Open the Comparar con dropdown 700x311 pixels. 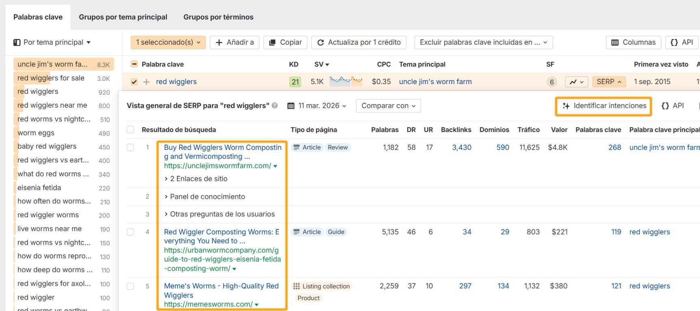click(x=389, y=106)
